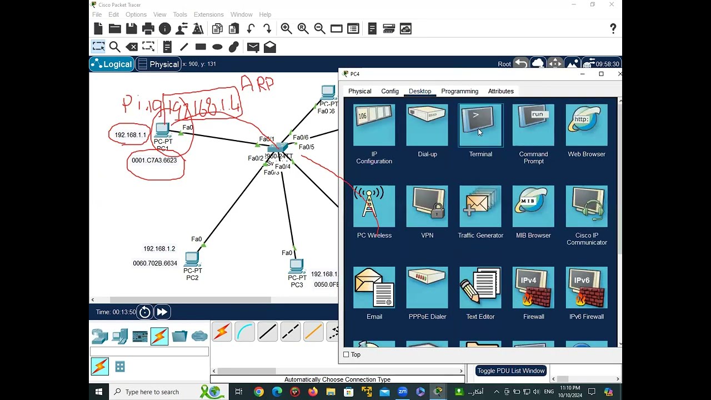
Task: Select the Delete tool in the toolbar
Action: pos(132,47)
